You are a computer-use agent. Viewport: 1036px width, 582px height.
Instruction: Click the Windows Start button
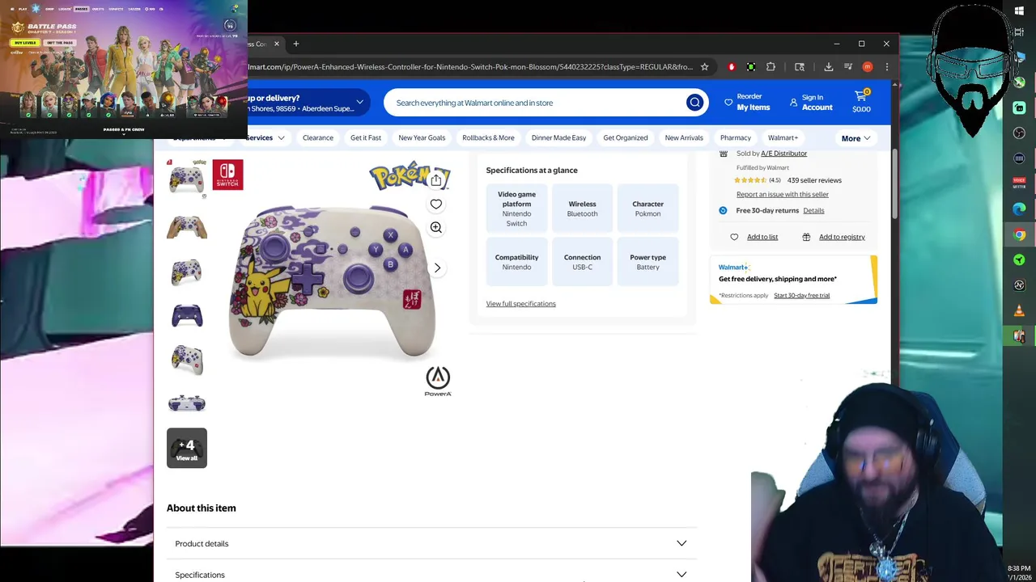(1019, 11)
